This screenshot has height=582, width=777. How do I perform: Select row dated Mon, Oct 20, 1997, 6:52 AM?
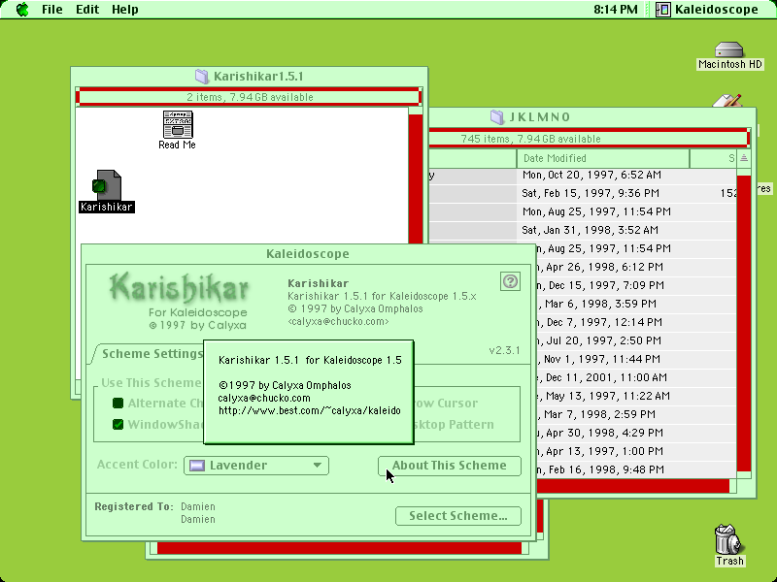coord(583,175)
